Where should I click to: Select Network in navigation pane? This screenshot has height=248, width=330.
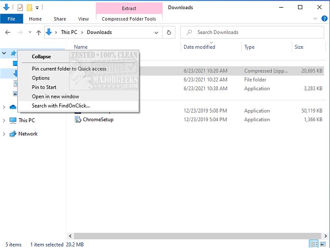[28, 134]
